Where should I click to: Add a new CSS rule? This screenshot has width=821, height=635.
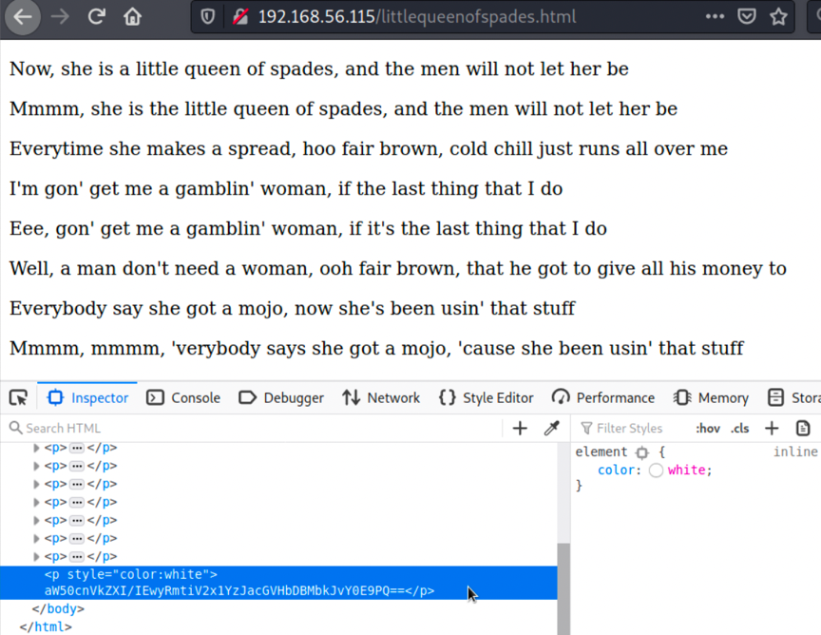(x=772, y=429)
